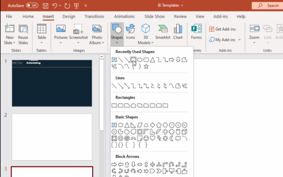The height and width of the screenshot is (177, 283).
Task: Click the Search box
Action: point(267,5)
